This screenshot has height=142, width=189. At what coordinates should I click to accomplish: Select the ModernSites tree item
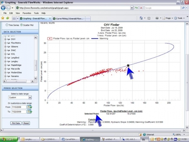(x=16, y=73)
